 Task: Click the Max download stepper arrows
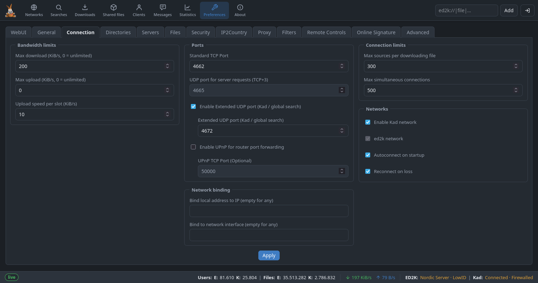167,66
